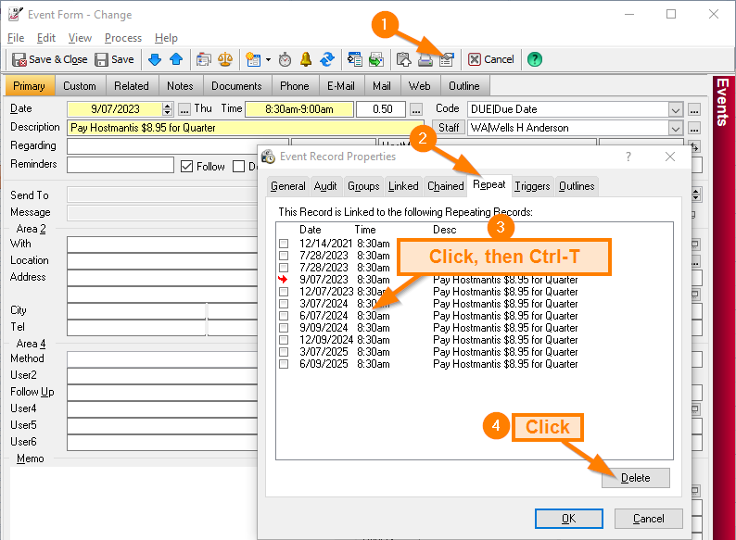
Task: Switch to the Related tab
Action: coord(132,86)
